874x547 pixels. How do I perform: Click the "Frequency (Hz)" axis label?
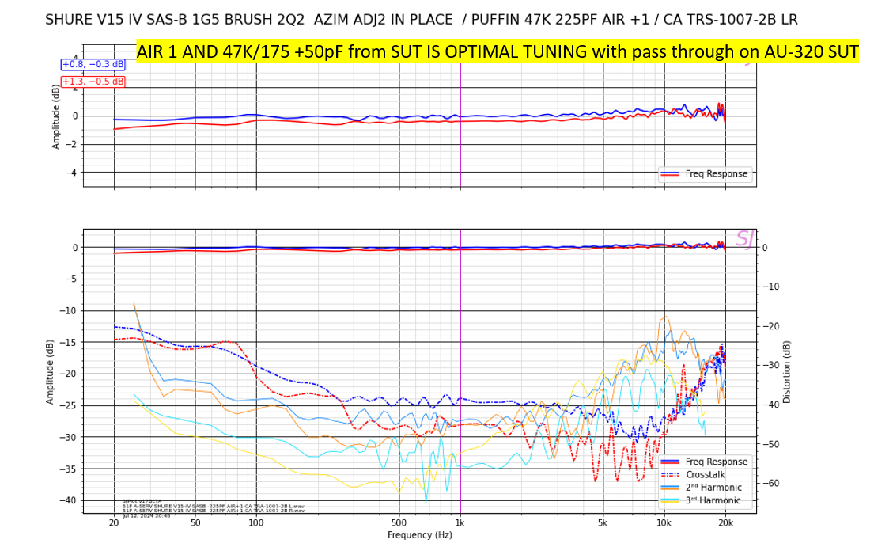420,535
